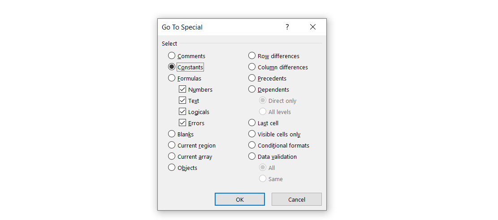Select the Objects radio button

pyautogui.click(x=172, y=168)
